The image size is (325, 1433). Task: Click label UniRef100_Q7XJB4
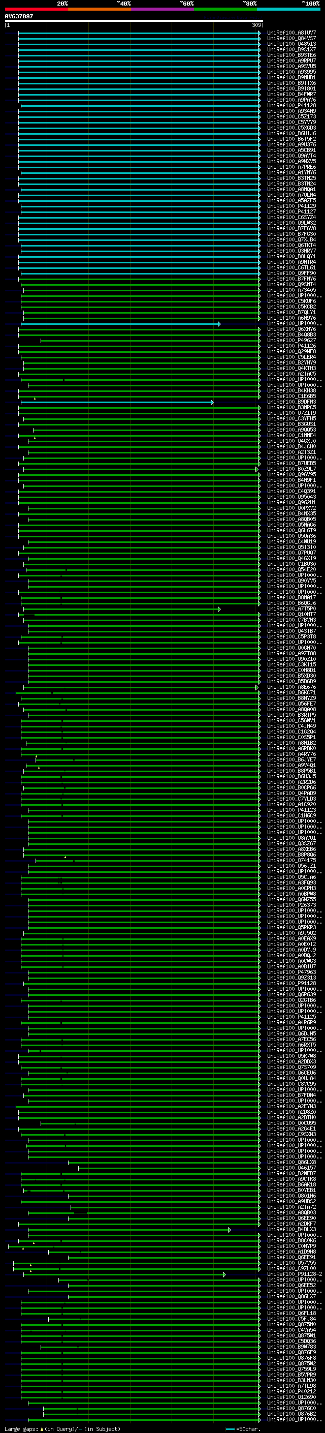[x=291, y=240]
